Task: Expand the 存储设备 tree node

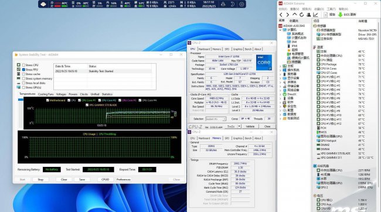Action: (x=280, y=86)
